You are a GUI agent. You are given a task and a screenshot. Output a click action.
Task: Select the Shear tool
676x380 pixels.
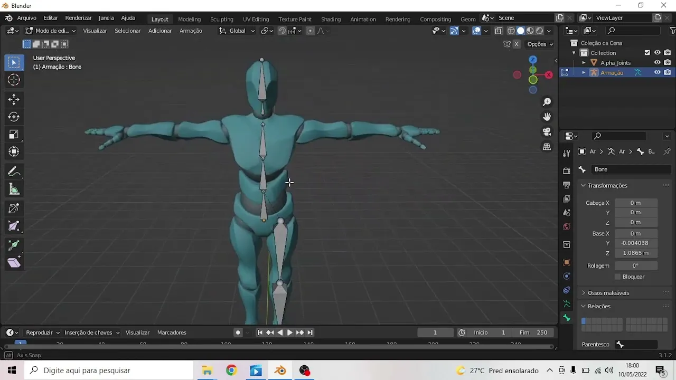pos(14,263)
